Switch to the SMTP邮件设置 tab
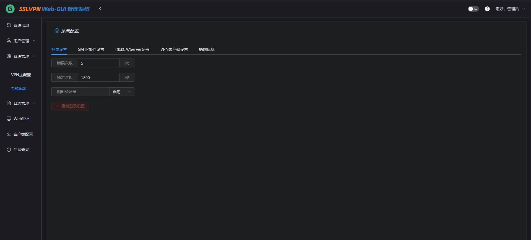Screen dimensions: 531x240 click(x=91, y=49)
